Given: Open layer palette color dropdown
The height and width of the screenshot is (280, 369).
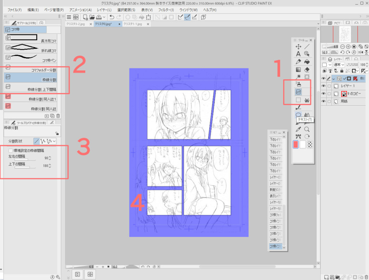Looking at the screenshot, I should click(x=327, y=65).
